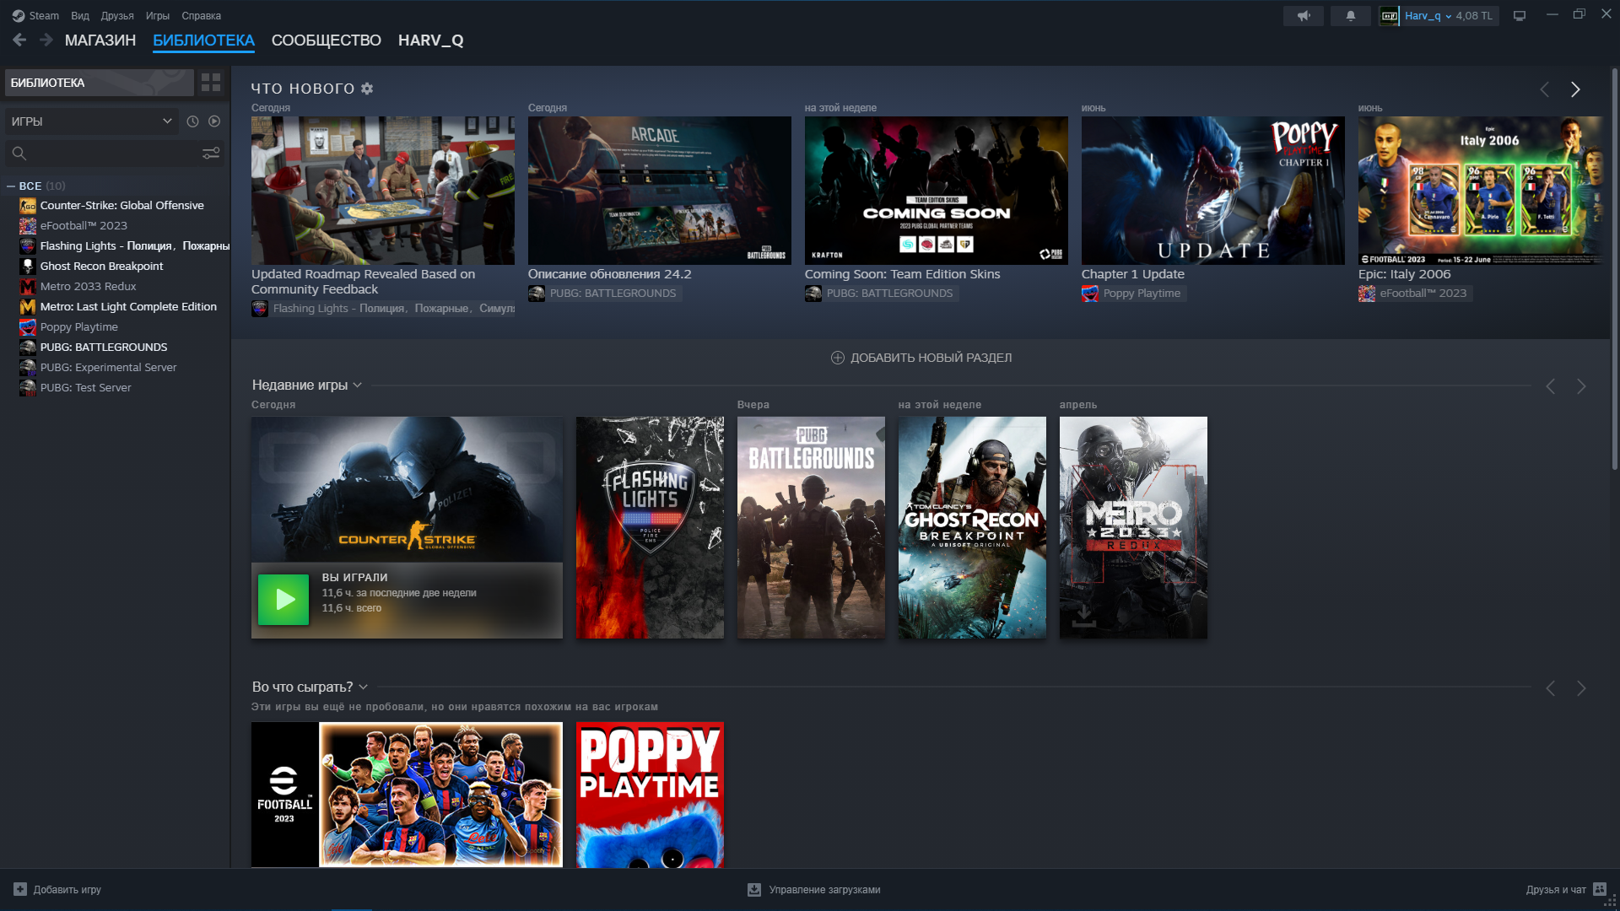Open the notifications bell
Screen dimensions: 1620x911
point(1350,15)
